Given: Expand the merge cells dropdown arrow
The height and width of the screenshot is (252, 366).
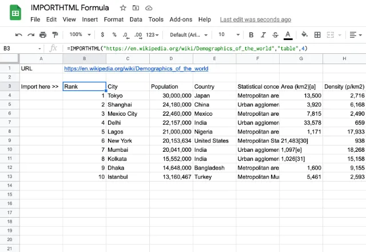Looking at the screenshot, I should [340, 35].
